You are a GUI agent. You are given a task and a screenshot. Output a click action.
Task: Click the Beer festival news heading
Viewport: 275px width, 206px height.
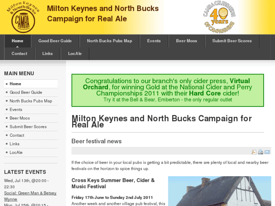[x=96, y=141]
